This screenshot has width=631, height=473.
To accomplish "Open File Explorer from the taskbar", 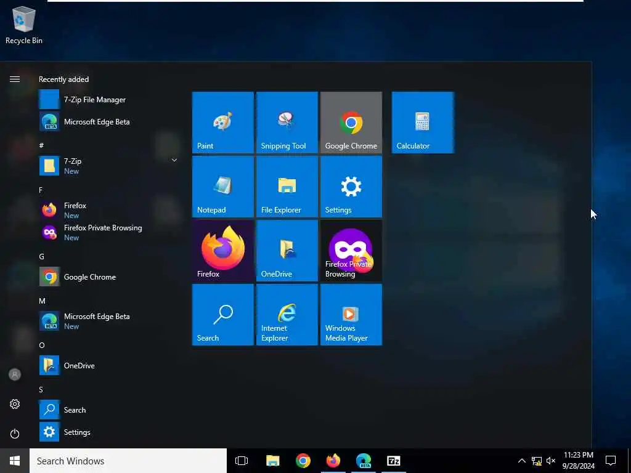I will point(272,461).
